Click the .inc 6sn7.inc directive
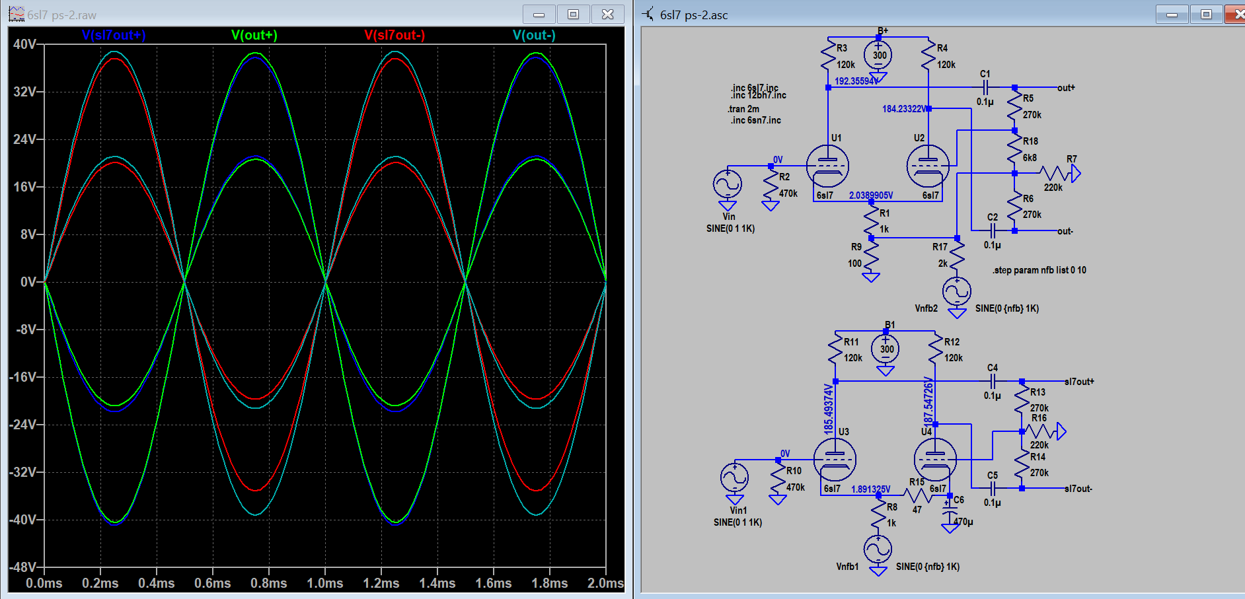This screenshot has height=599, width=1245. pyautogui.click(x=755, y=120)
